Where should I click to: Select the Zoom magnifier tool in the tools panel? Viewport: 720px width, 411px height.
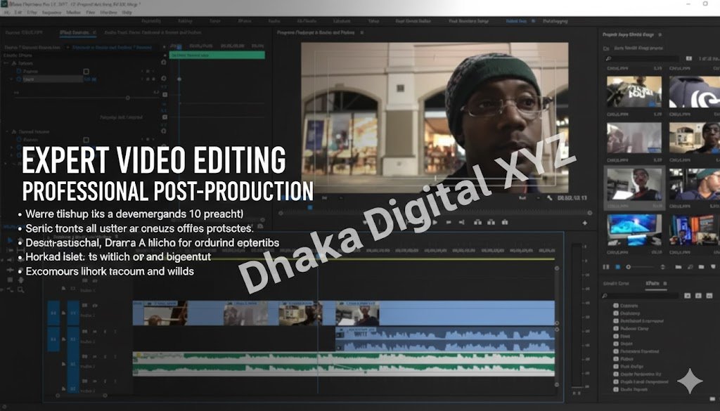click(21, 290)
